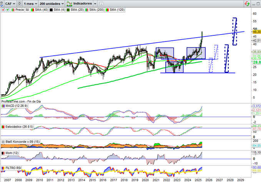
Task: Expand the arrow next to Indicadores
Action: [95, 3]
